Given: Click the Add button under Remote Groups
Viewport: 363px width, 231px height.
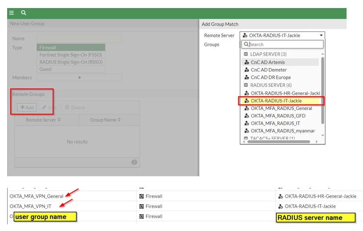Looking at the screenshot, I should point(27,107).
